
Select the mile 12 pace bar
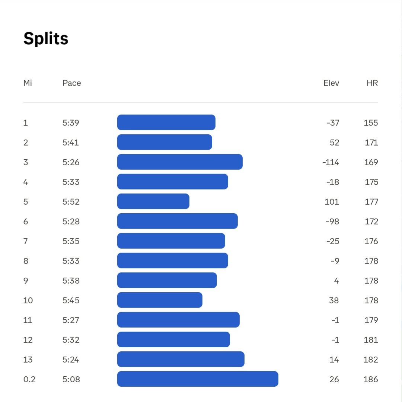click(173, 339)
